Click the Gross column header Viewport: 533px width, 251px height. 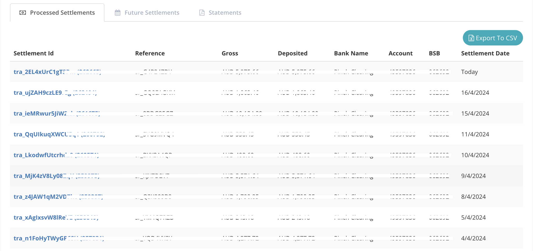[230, 53]
